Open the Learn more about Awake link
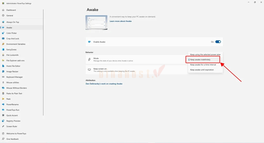 pos(121,21)
